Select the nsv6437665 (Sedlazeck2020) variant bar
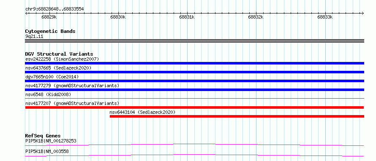Image resolution: width=376 pixels, height=161 pixels. (x=194, y=72)
